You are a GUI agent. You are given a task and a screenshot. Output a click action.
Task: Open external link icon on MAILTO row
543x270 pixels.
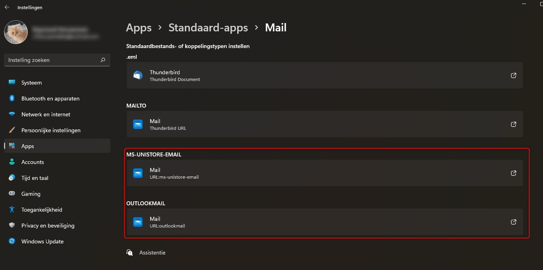(514, 124)
